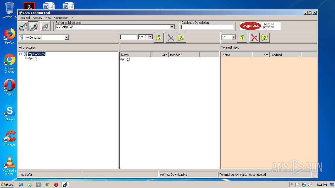Click the Start button
Screen dimensions: 335x188
tap(7, 185)
